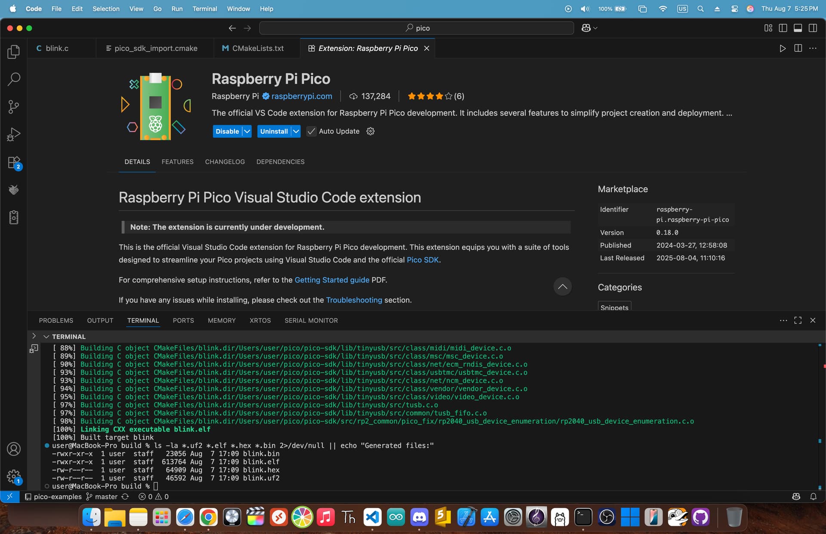Open the Disable button dropdown arrow
Viewport: 826px width, 534px height.
pos(247,131)
